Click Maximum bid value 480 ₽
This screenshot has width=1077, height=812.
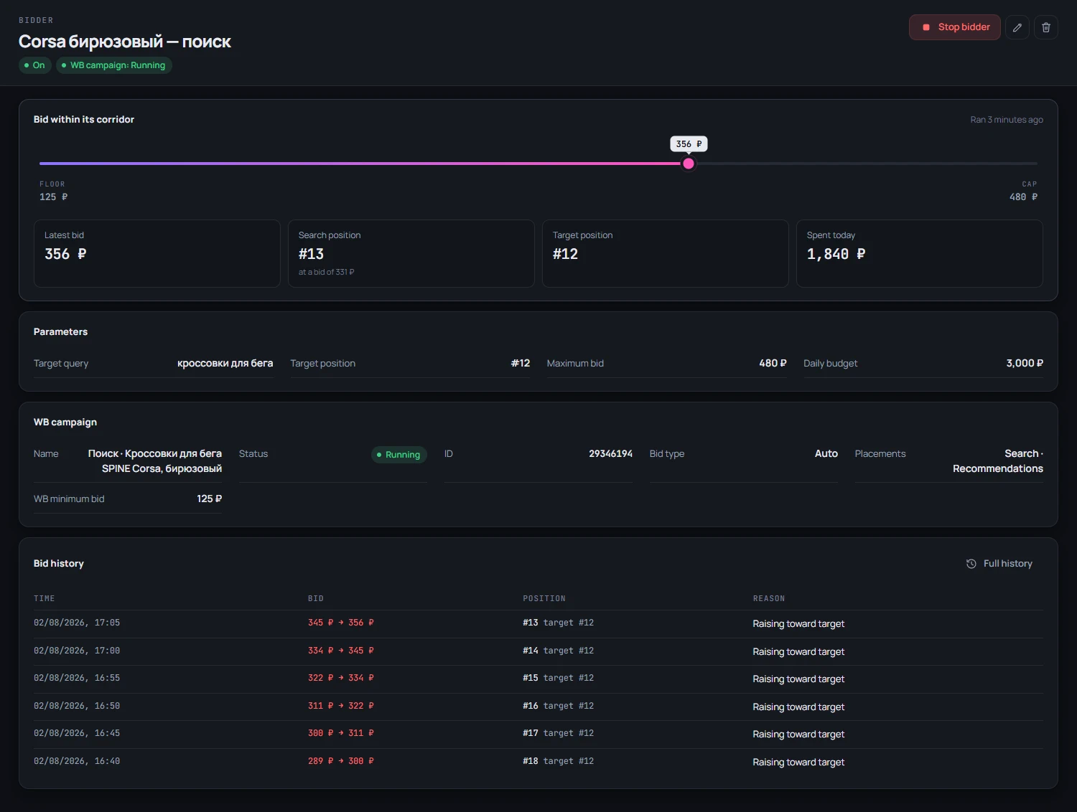(773, 364)
